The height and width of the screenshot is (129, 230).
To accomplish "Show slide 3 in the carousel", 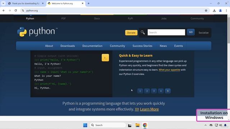I will click(154, 91).
